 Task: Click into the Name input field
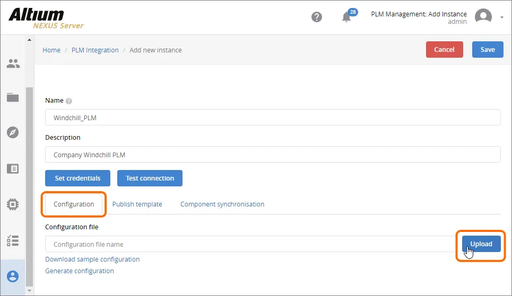273,118
